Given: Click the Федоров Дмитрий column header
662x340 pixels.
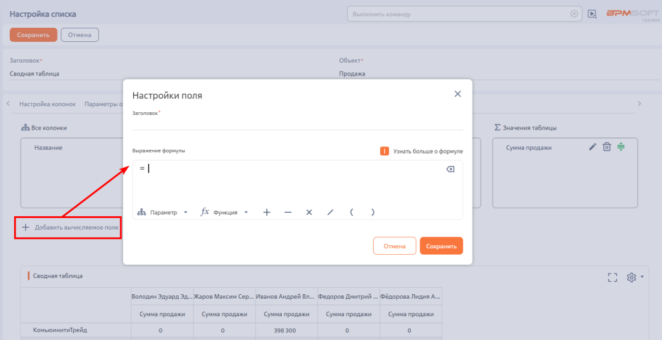Looking at the screenshot, I should (348, 297).
